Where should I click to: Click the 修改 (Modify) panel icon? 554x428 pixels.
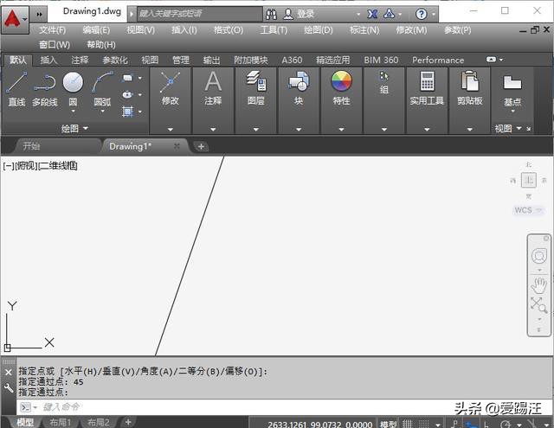pyautogui.click(x=170, y=86)
